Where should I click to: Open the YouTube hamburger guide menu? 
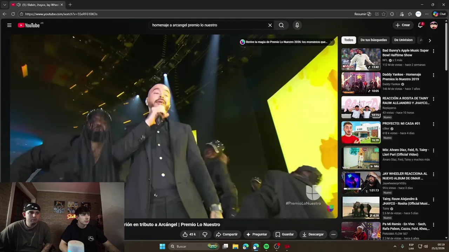(x=9, y=25)
